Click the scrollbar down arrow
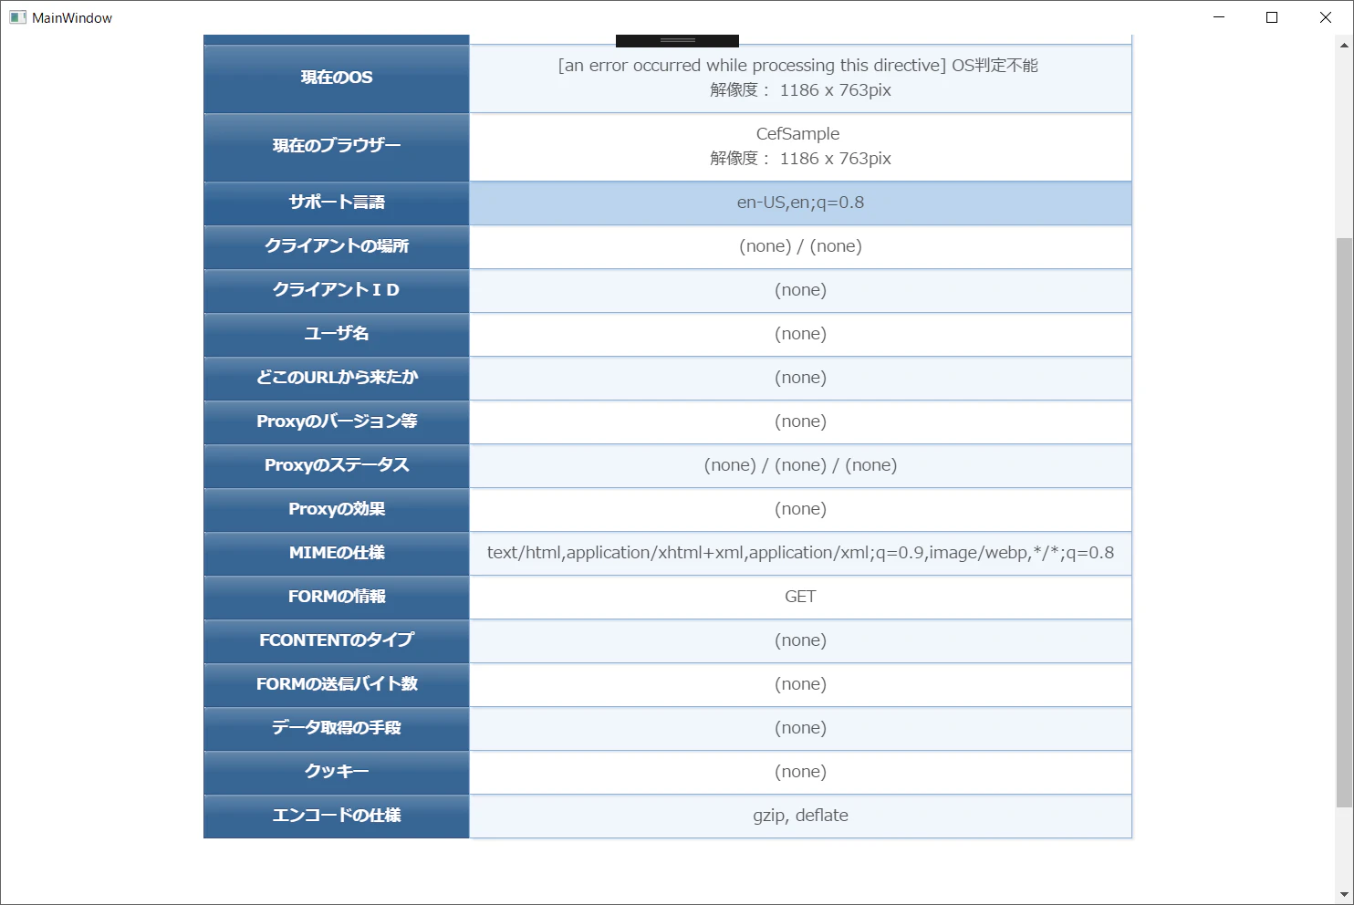 click(1344, 895)
